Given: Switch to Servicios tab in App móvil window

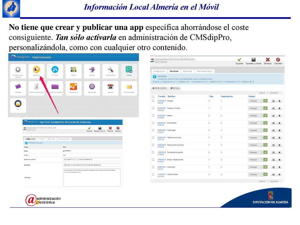Looking at the screenshot, I should (x=42, y=139).
